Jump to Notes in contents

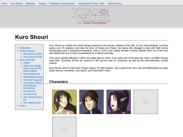coord(22,106)
